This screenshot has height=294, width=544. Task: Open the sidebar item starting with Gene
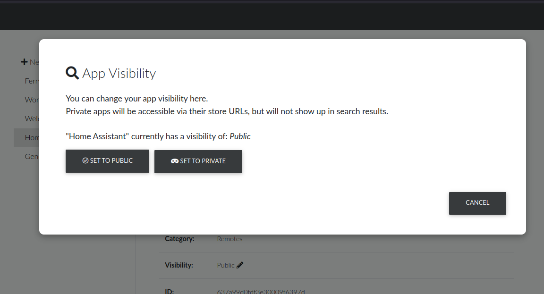(31, 156)
